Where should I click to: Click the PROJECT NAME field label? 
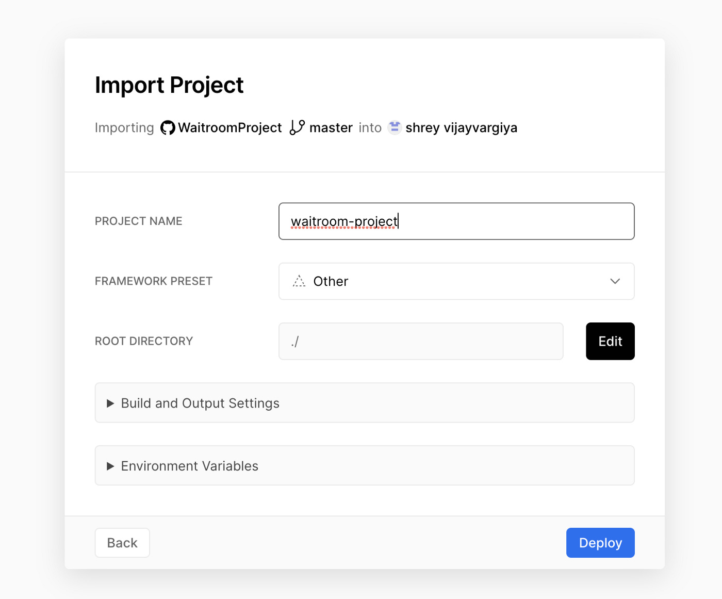138,221
